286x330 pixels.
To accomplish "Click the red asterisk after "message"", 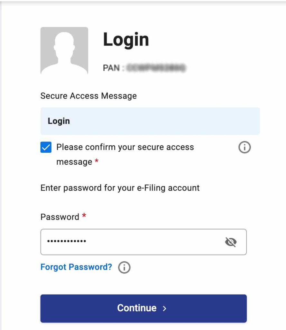I will pos(97,162).
